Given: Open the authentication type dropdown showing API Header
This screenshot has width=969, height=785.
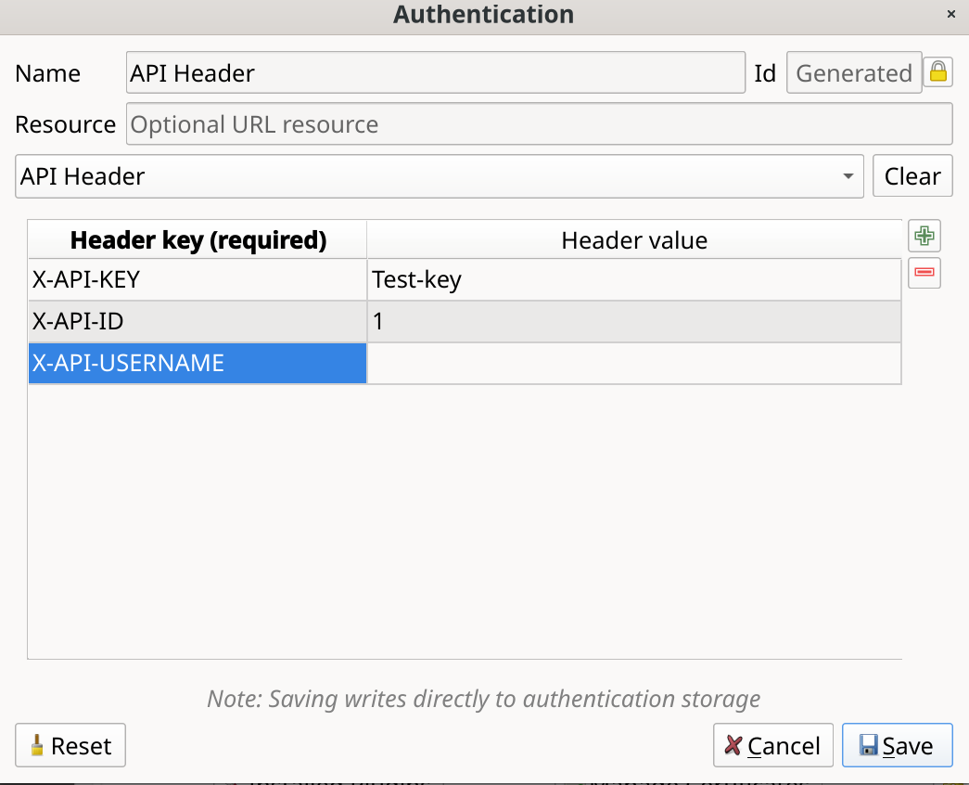Looking at the screenshot, I should (x=436, y=175).
